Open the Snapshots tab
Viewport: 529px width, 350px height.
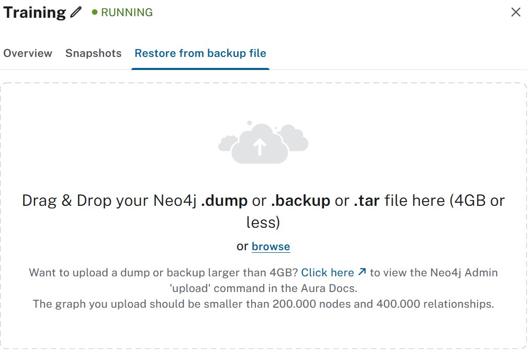coord(93,53)
